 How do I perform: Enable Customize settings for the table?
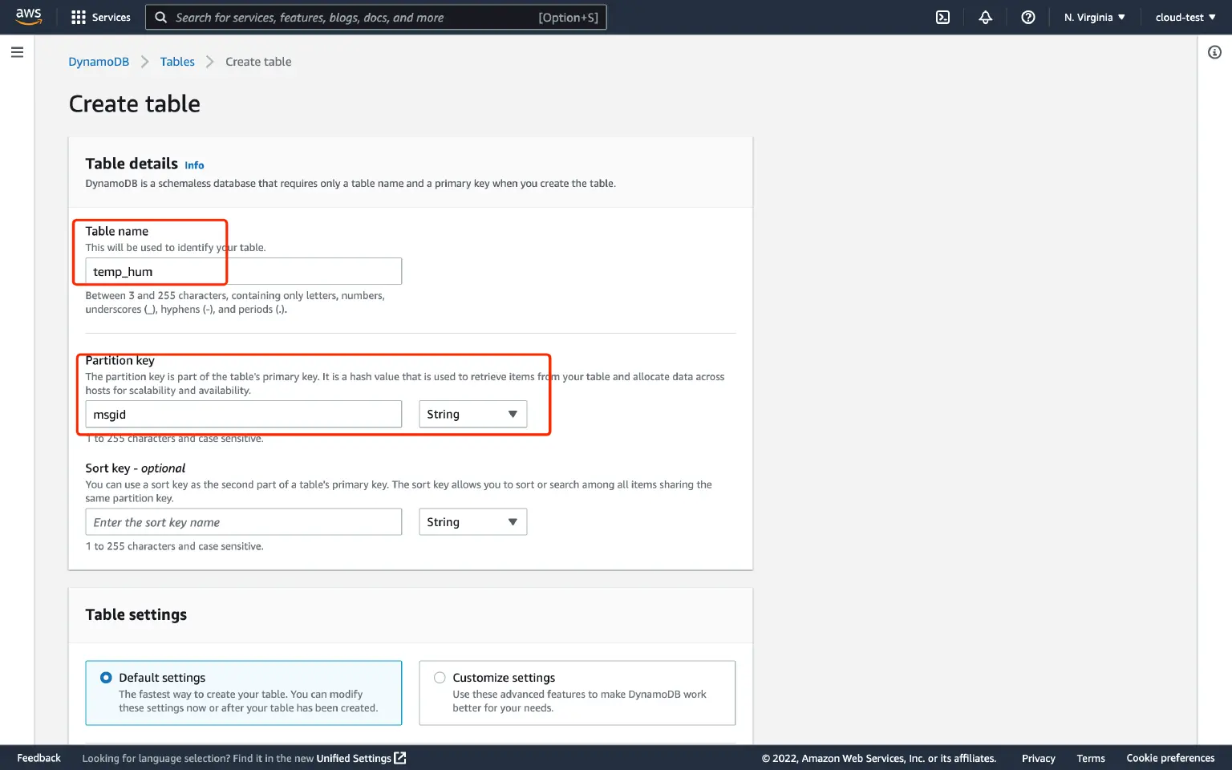coord(440,677)
